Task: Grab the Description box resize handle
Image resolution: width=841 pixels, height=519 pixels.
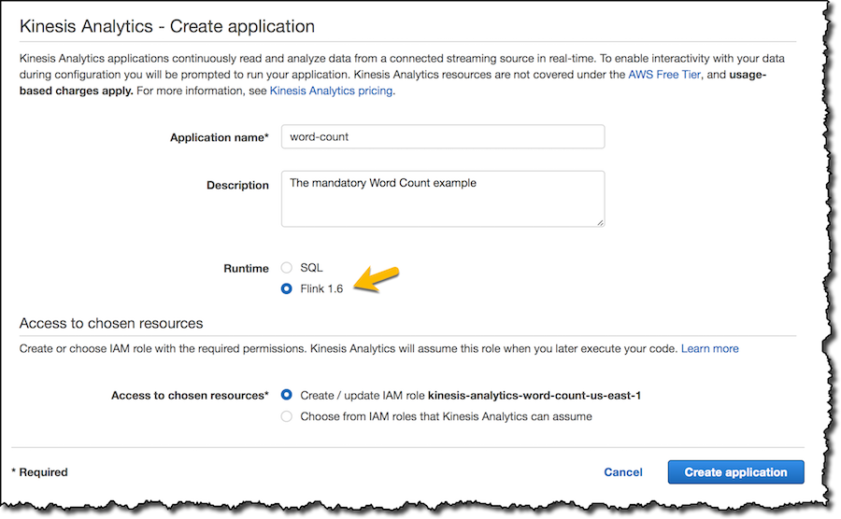Action: (x=600, y=222)
